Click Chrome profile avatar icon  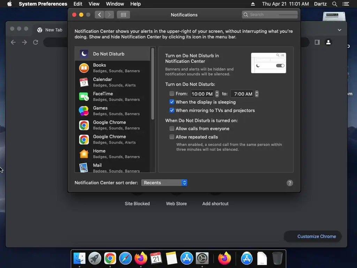click(x=328, y=42)
